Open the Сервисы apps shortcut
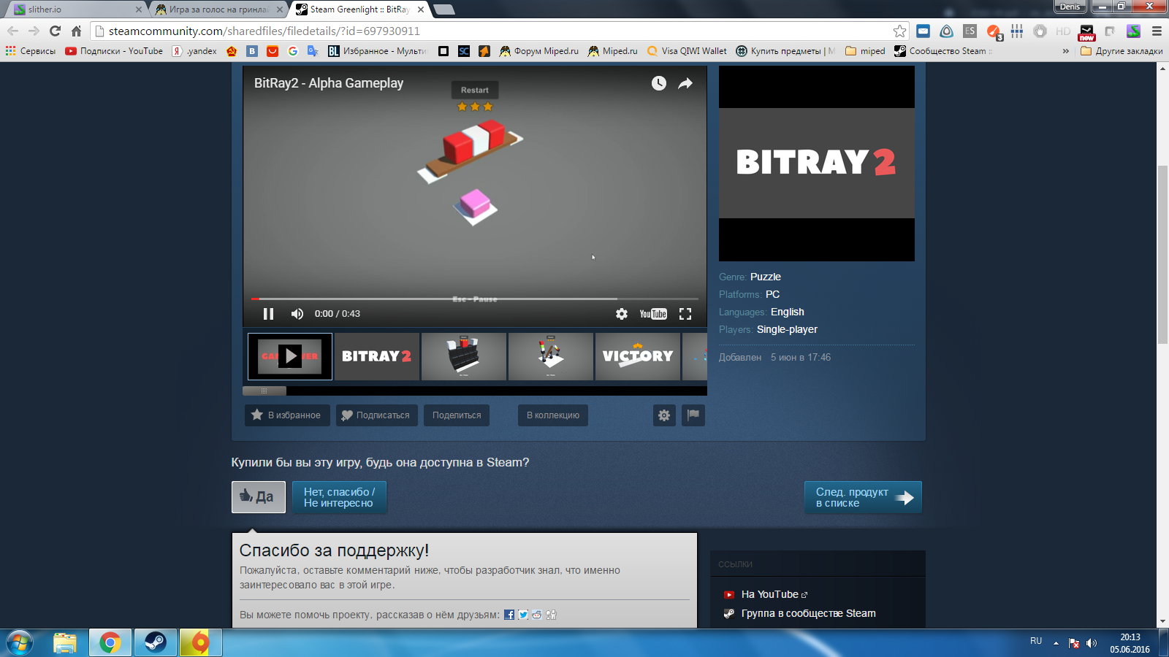Image resolution: width=1169 pixels, height=657 pixels. pos(31,51)
